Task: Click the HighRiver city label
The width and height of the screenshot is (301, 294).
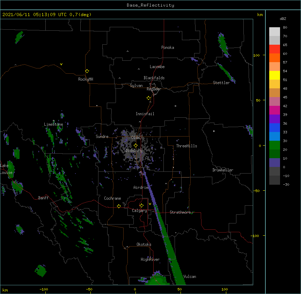Action: 150,259
